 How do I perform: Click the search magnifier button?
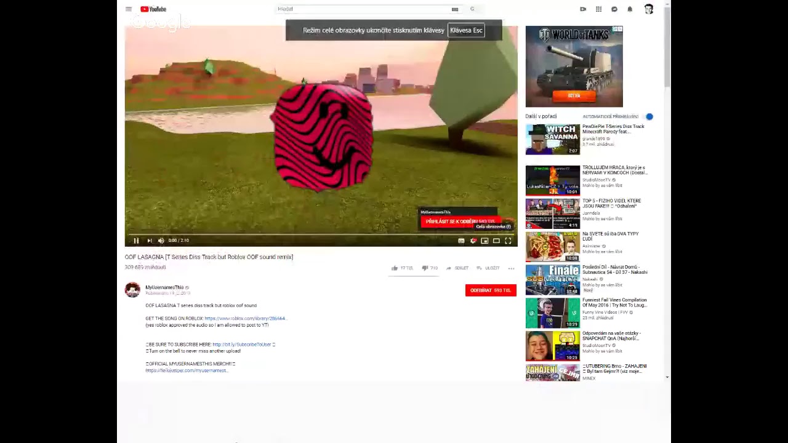point(472,9)
